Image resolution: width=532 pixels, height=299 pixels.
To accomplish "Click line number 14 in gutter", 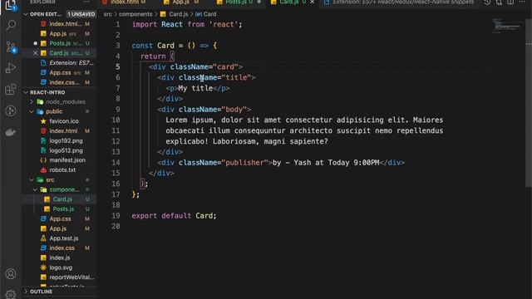I will 116,163.
